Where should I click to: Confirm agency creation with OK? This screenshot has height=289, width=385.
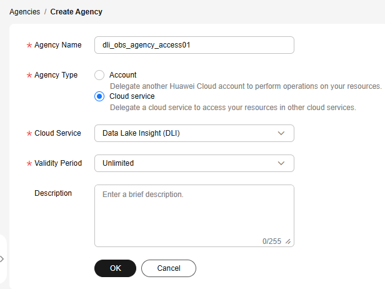[x=115, y=268]
